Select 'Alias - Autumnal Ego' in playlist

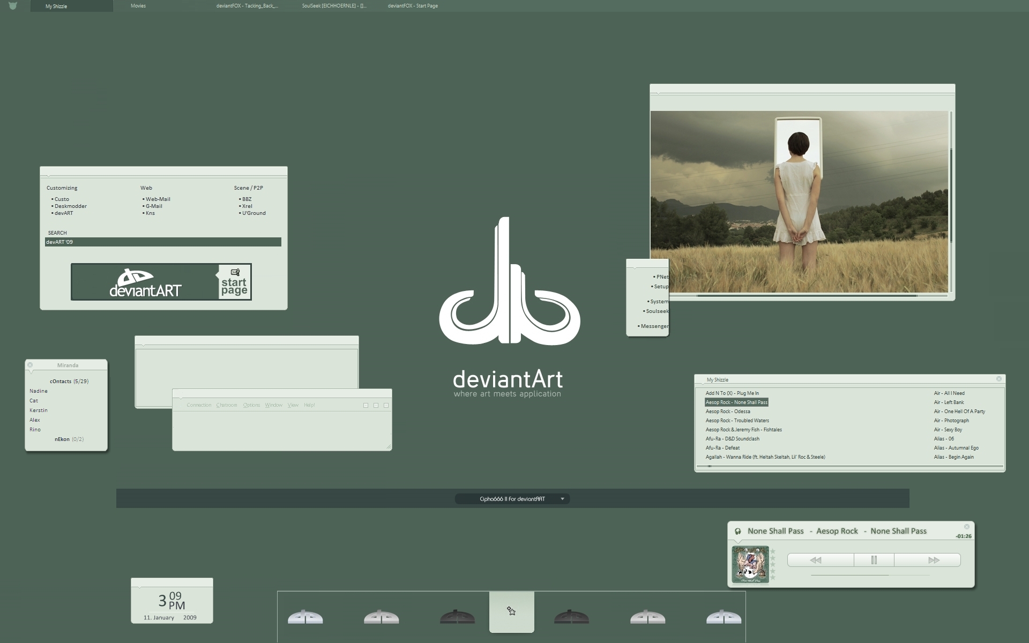[956, 448]
